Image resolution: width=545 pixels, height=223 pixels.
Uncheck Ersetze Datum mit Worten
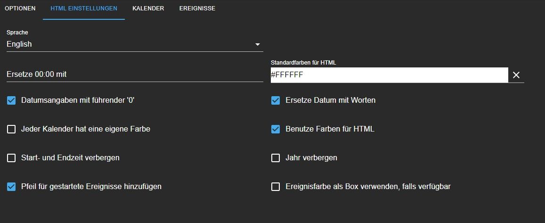[275, 100]
